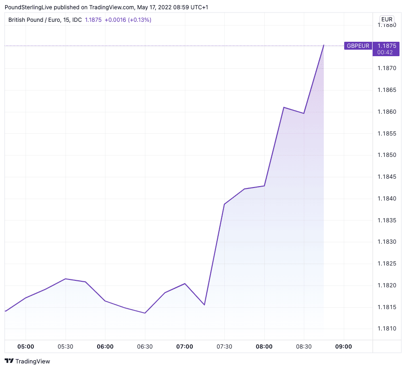The image size is (406, 369).
Task: Click the 09:00 time axis label
Action: [344, 346]
